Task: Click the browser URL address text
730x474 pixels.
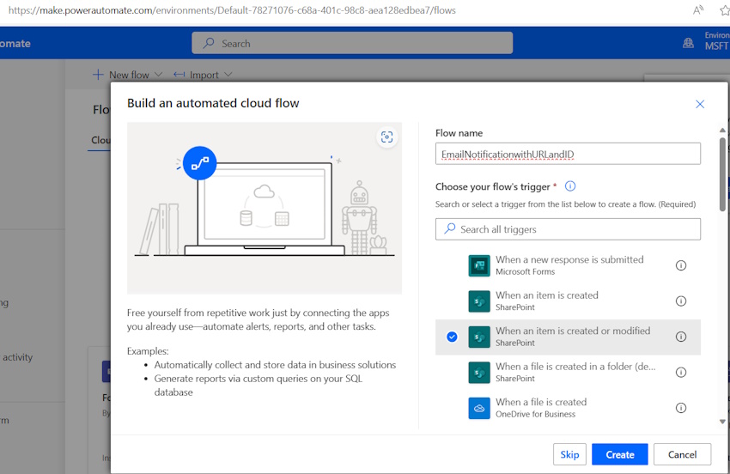Action: (232, 10)
